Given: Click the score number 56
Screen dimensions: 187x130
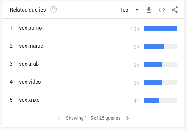Looking at the screenshot, I should coord(136,65).
